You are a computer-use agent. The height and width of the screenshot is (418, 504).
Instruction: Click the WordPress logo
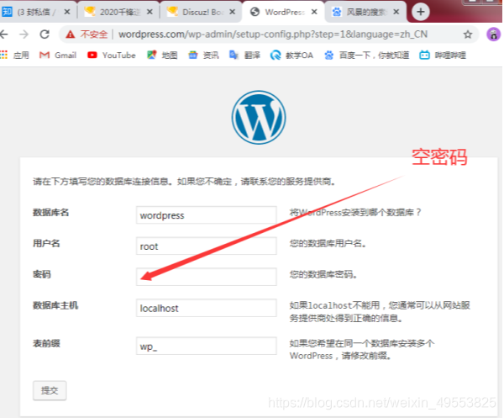259,118
